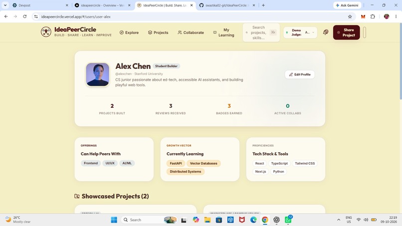Open the notifications bell
Screen dimensions: 402x226
pos(325,32)
